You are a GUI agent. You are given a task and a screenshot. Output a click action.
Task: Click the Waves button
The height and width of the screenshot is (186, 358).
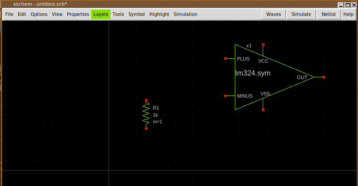(273, 14)
